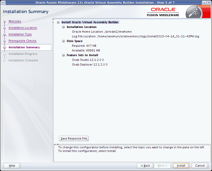Image resolution: width=212 pixels, height=171 pixels.
Task: Click the Installation Type step bullet icon
Action: tap(5, 34)
